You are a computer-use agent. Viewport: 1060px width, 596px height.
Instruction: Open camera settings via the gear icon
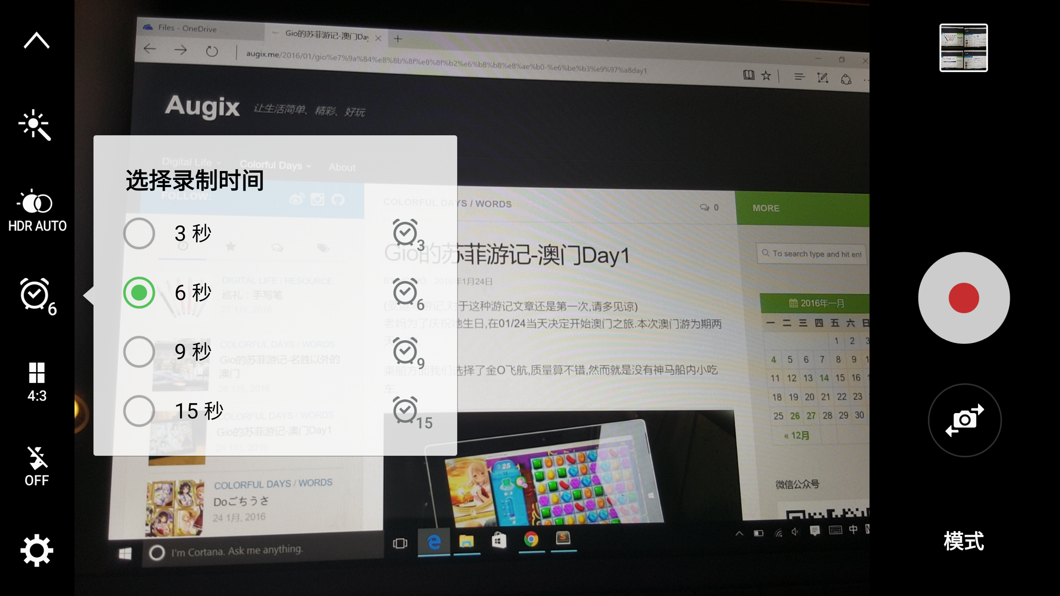(x=37, y=550)
